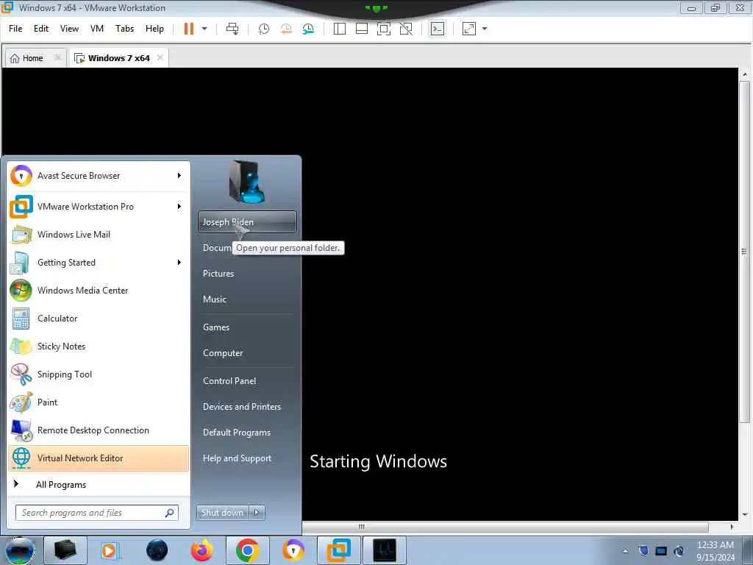The image size is (753, 565).
Task: Toggle the thumbnail bar view icon
Action: (x=362, y=29)
